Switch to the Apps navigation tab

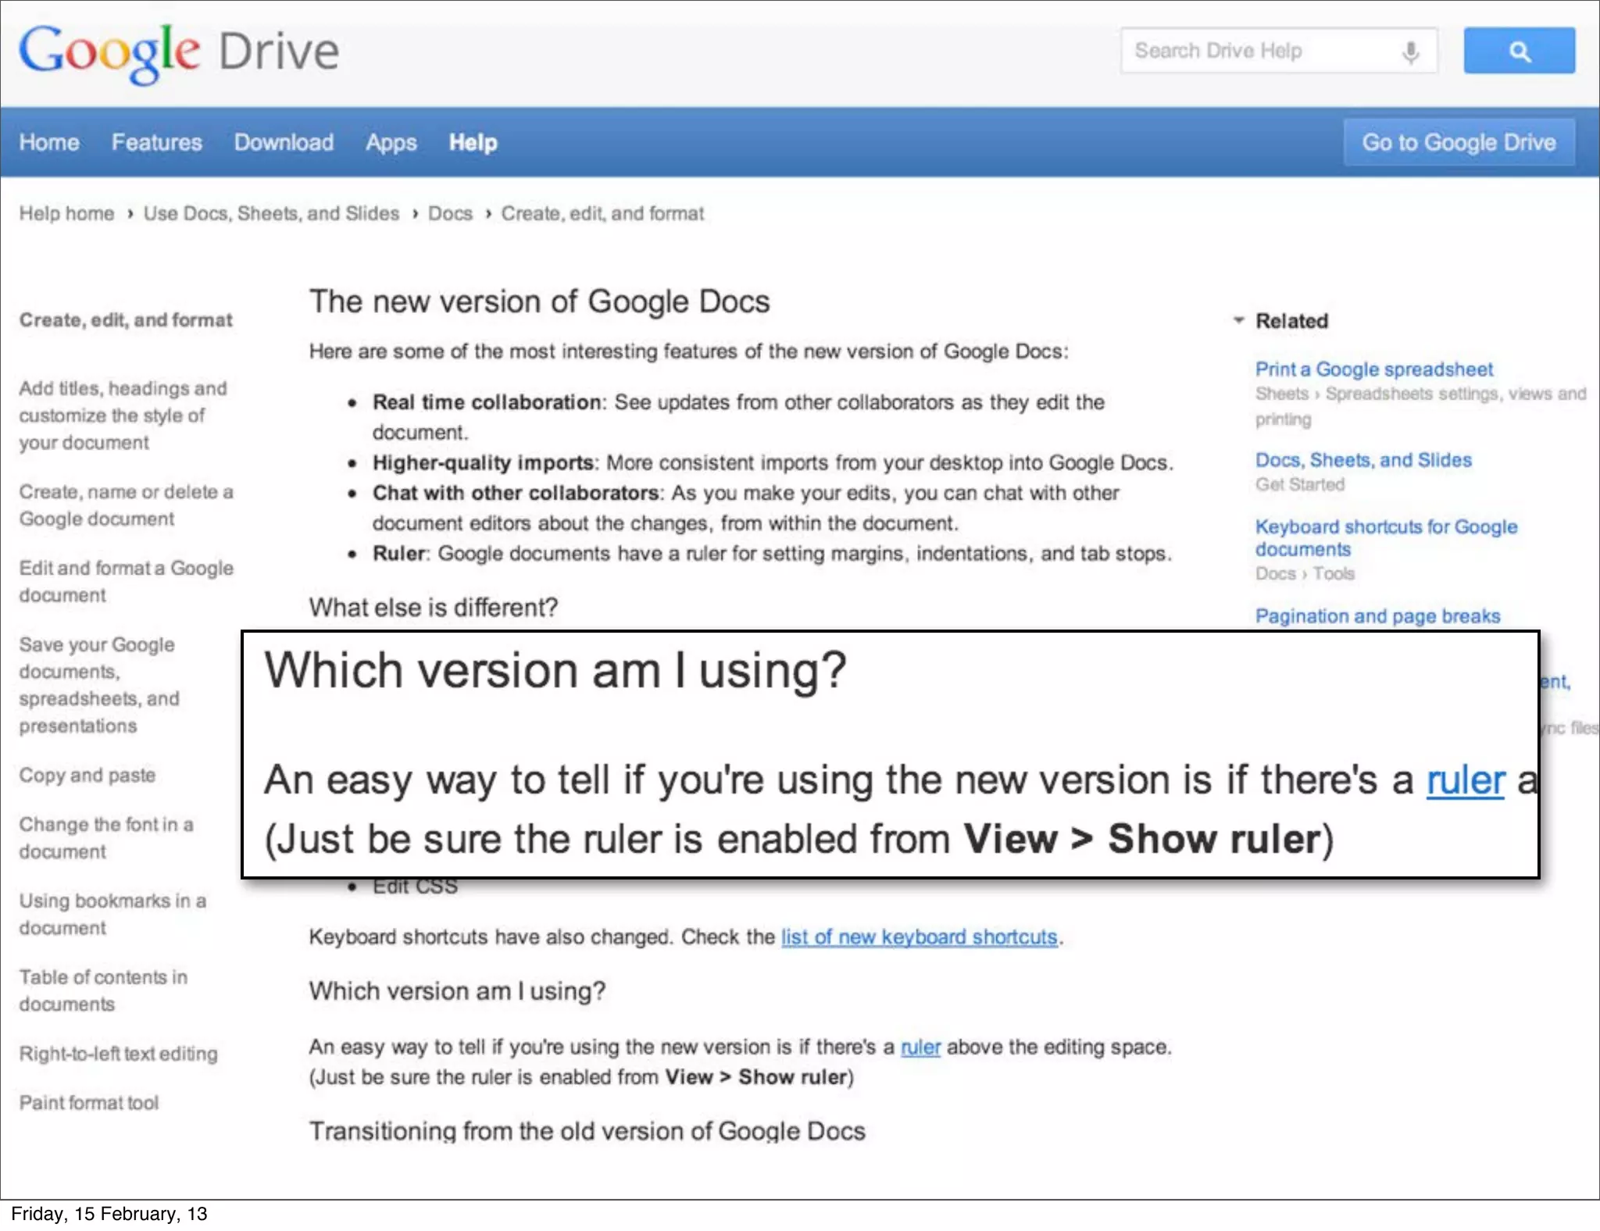coord(391,142)
